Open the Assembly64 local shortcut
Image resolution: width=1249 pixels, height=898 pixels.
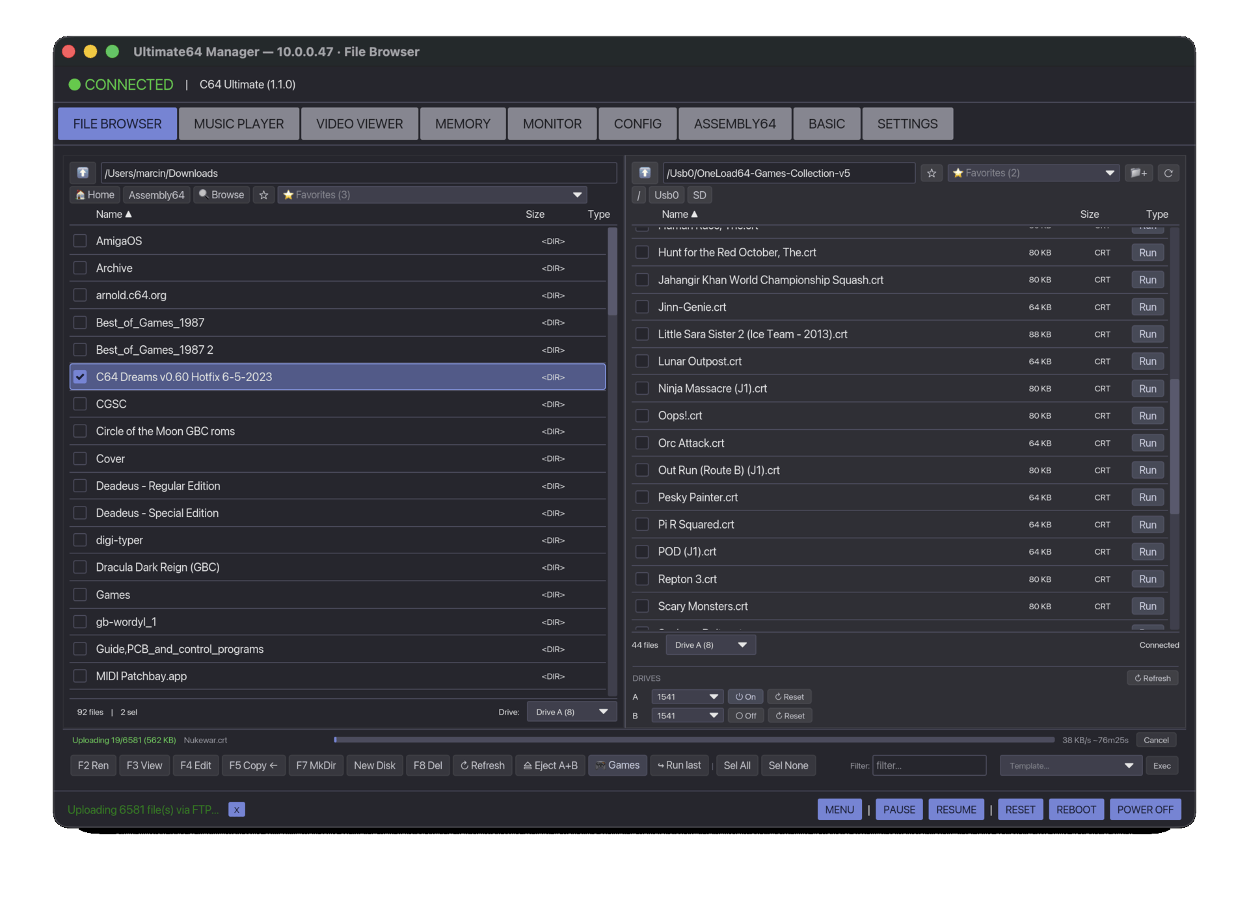coord(156,195)
